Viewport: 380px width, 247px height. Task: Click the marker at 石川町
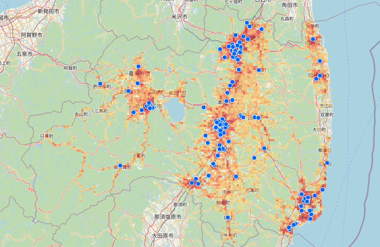(x=236, y=176)
